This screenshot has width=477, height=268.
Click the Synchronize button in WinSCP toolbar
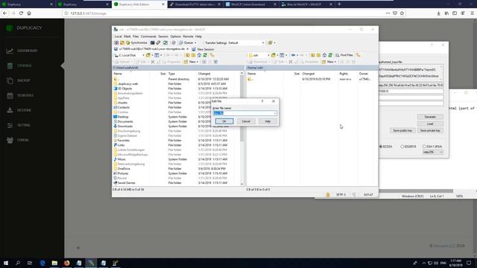point(137,43)
